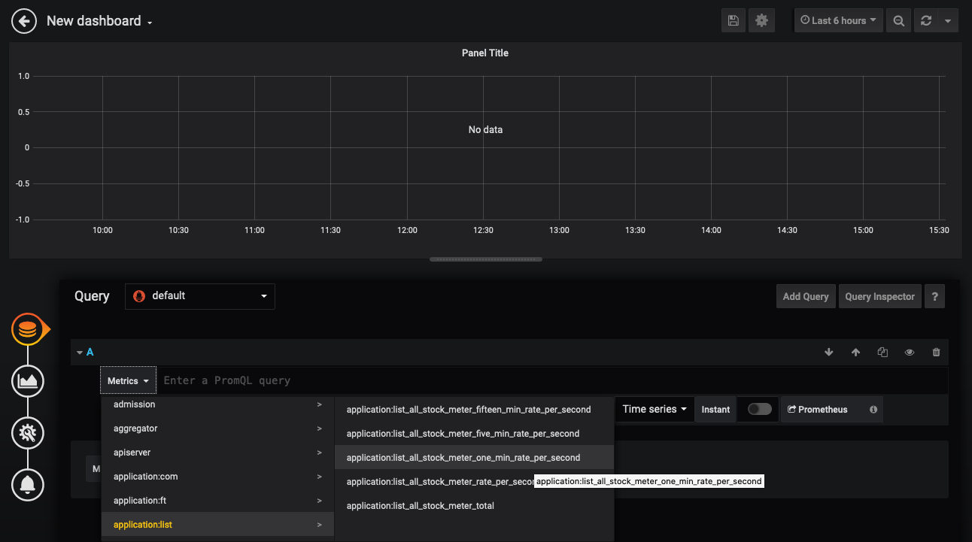
Task: Move query A up
Action: pyautogui.click(x=855, y=352)
